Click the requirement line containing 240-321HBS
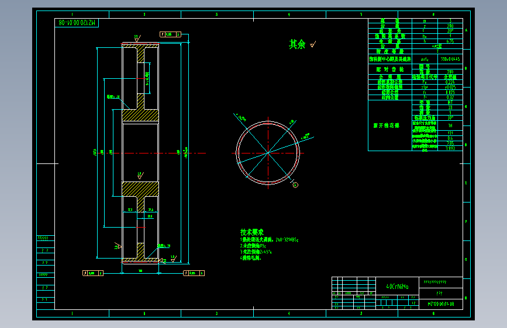Image resolution: width=507 pixels, height=328 pixels. [x=270, y=240]
